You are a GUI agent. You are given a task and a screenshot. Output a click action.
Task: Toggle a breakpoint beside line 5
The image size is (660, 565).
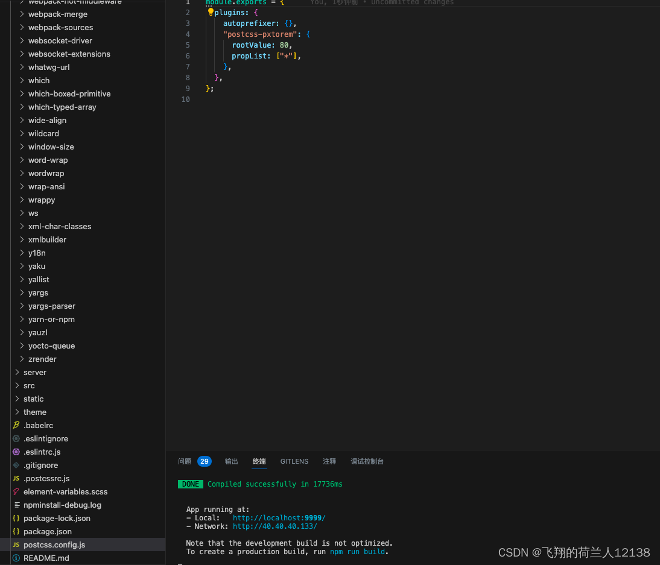click(x=179, y=45)
